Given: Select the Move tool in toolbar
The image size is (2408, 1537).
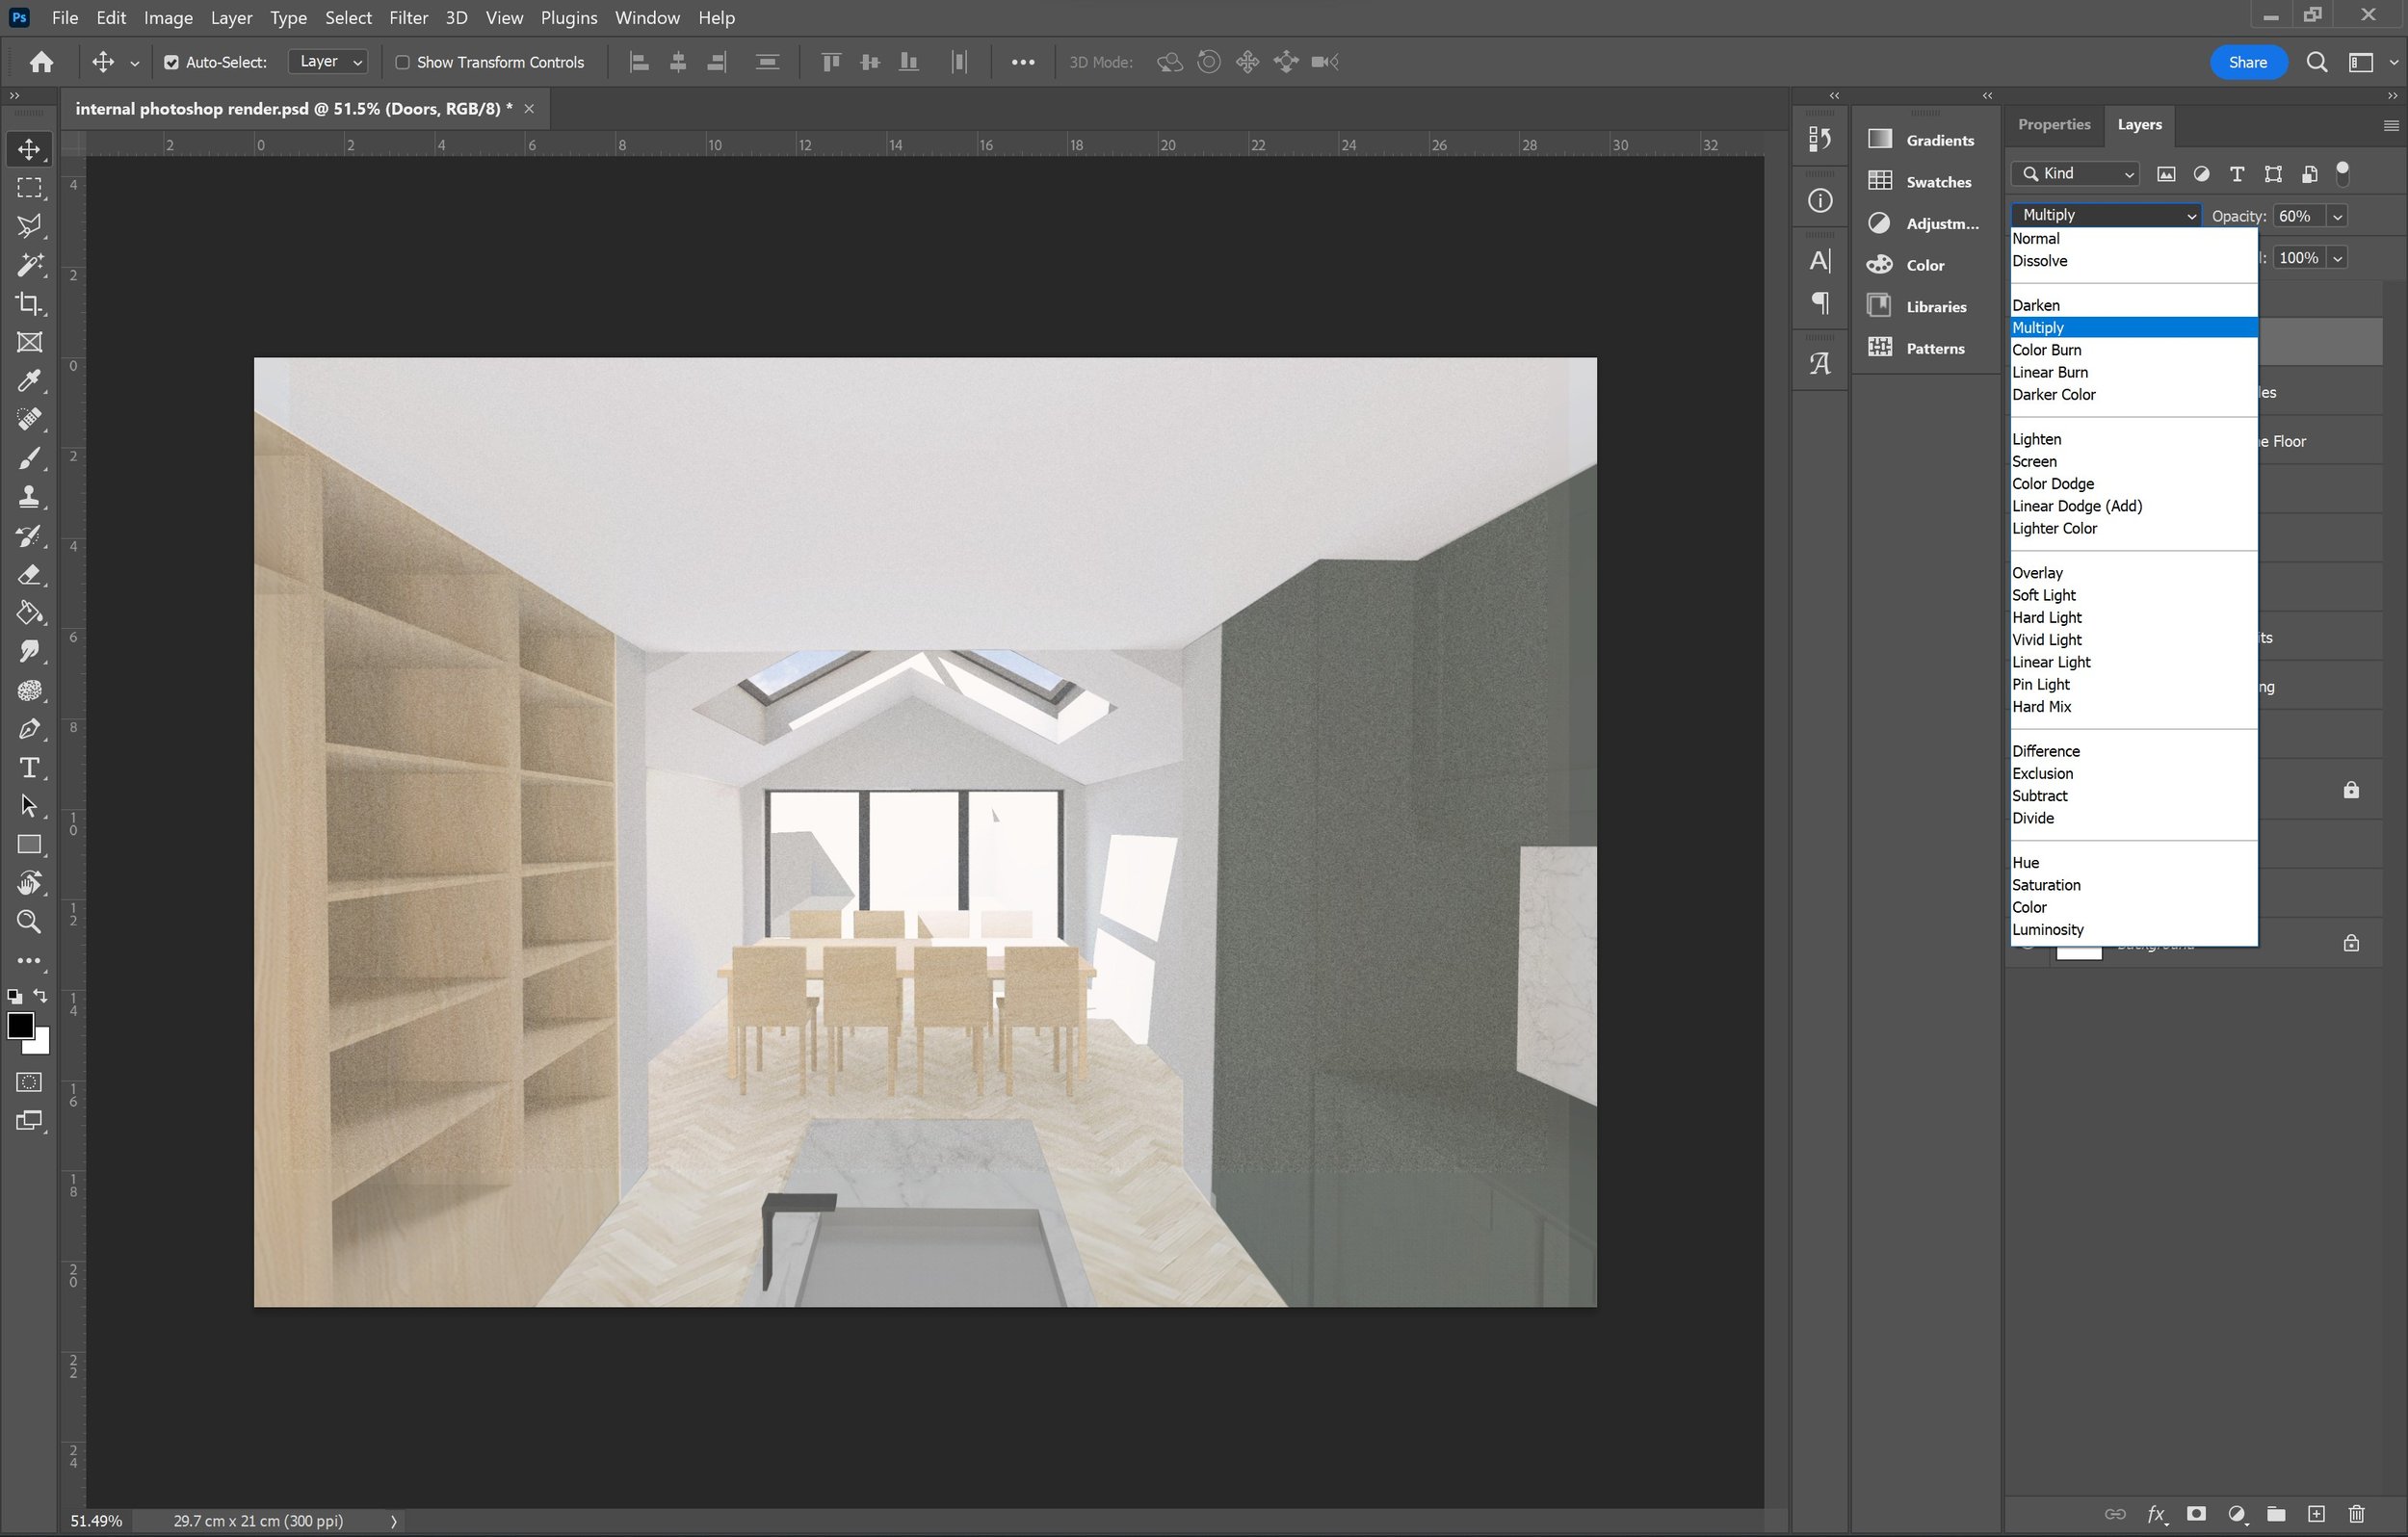Looking at the screenshot, I should 29,149.
